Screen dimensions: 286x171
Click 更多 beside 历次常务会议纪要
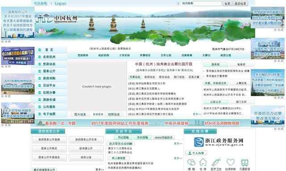click(178, 143)
